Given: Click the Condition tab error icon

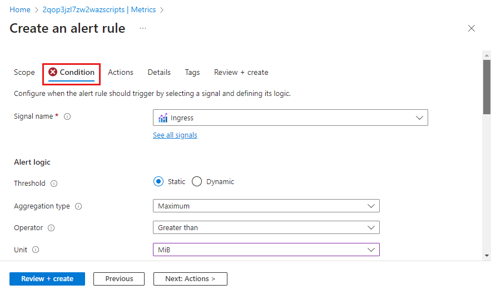Looking at the screenshot, I should [53, 72].
